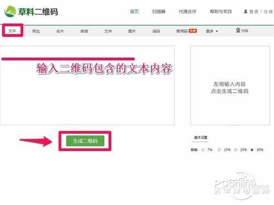Switch to the 文件 tab
The image size is (274, 205).
pos(108,31)
